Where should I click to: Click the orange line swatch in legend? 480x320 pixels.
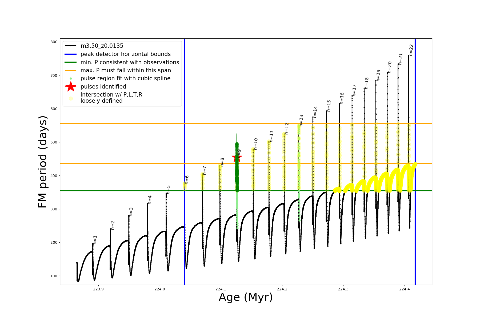[x=71, y=70]
